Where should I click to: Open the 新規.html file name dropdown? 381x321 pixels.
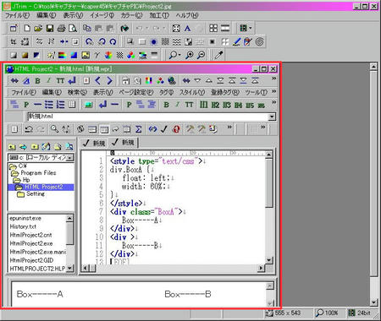tap(272, 117)
